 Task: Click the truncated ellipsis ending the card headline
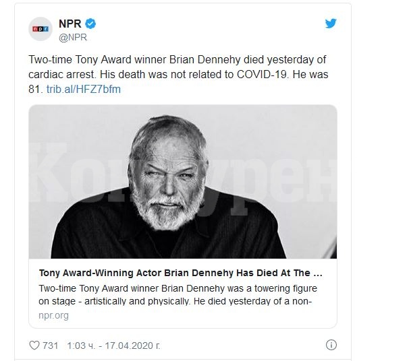click(x=317, y=274)
